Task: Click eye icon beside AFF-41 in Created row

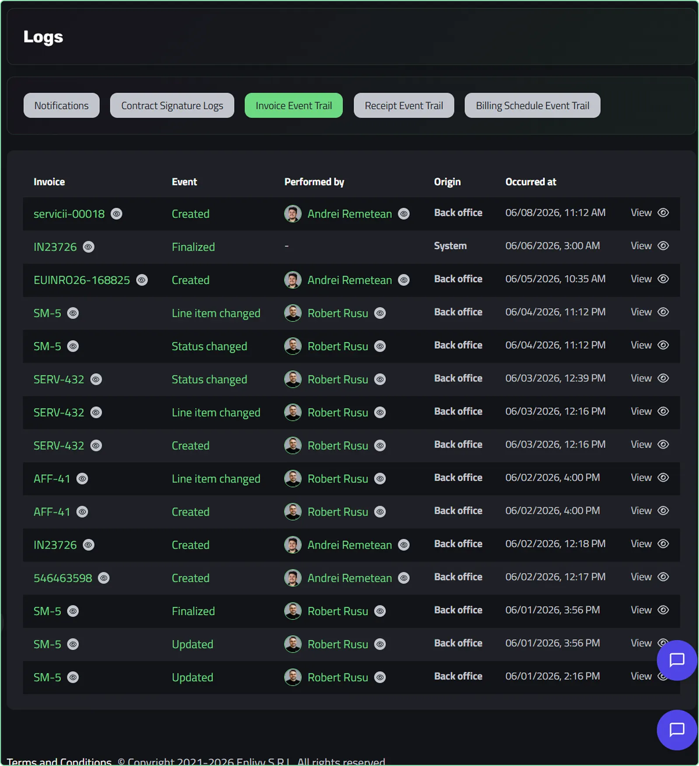Action: (x=82, y=512)
